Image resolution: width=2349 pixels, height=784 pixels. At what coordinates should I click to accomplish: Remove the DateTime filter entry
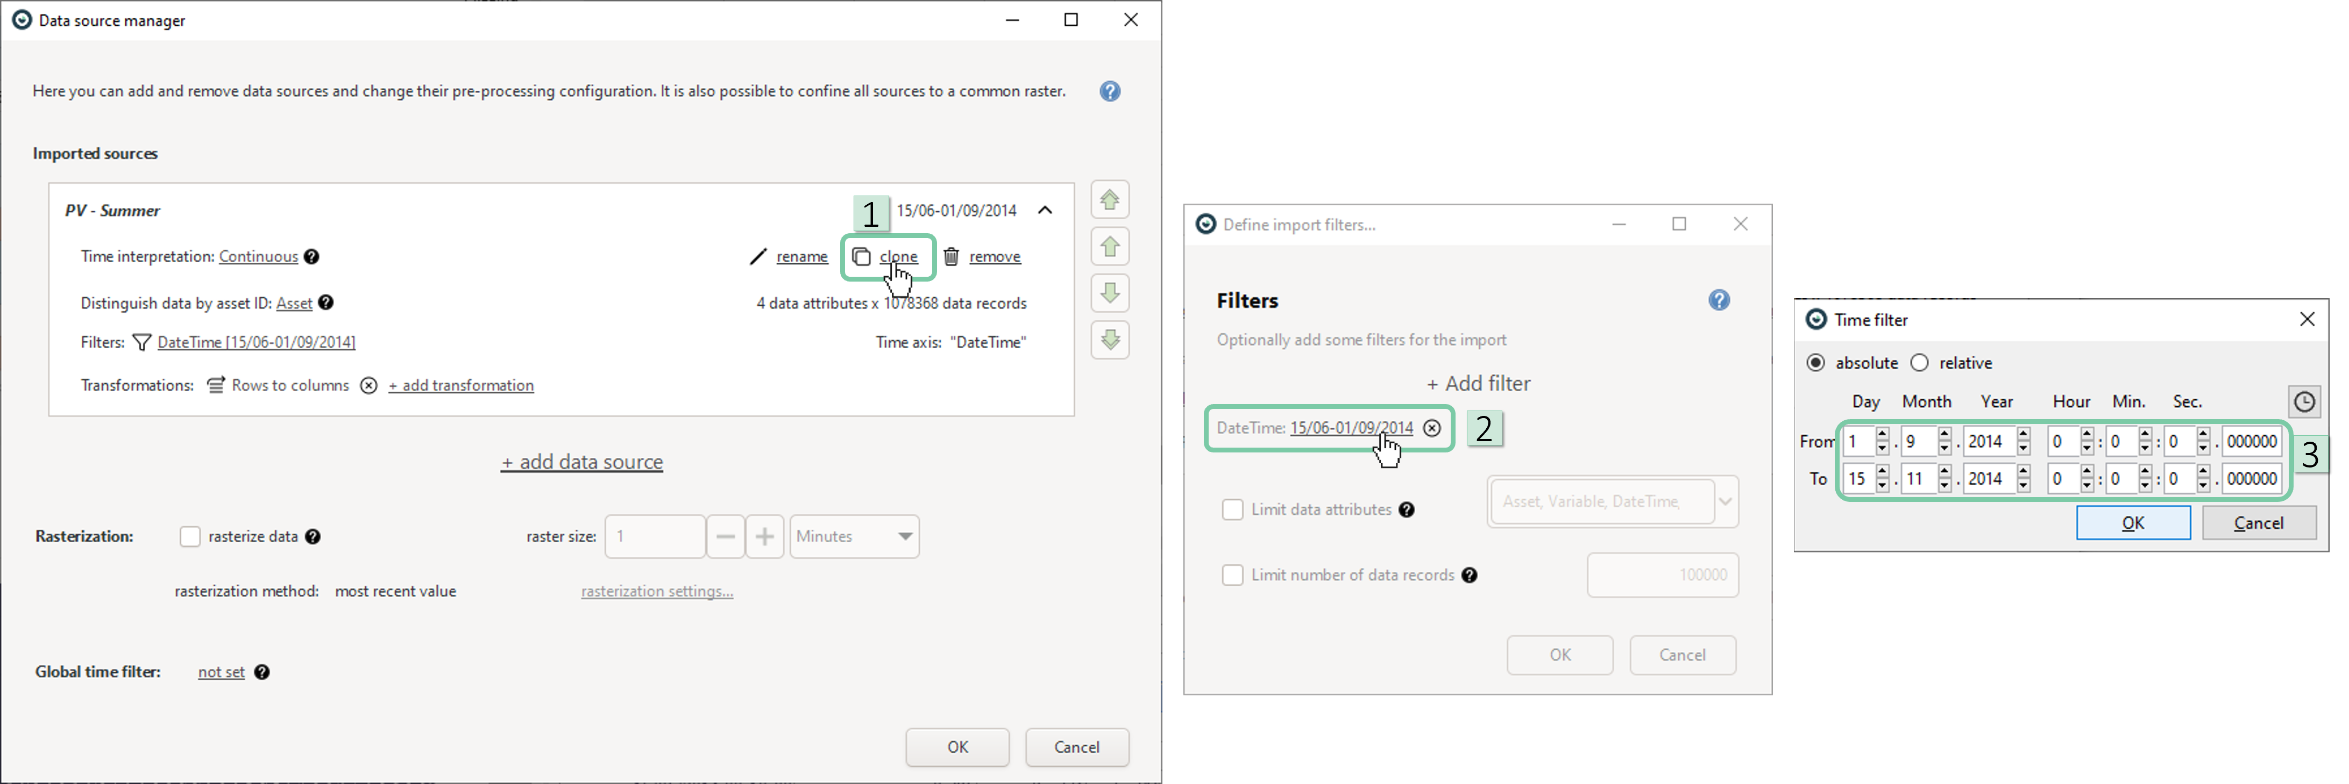click(x=1432, y=428)
